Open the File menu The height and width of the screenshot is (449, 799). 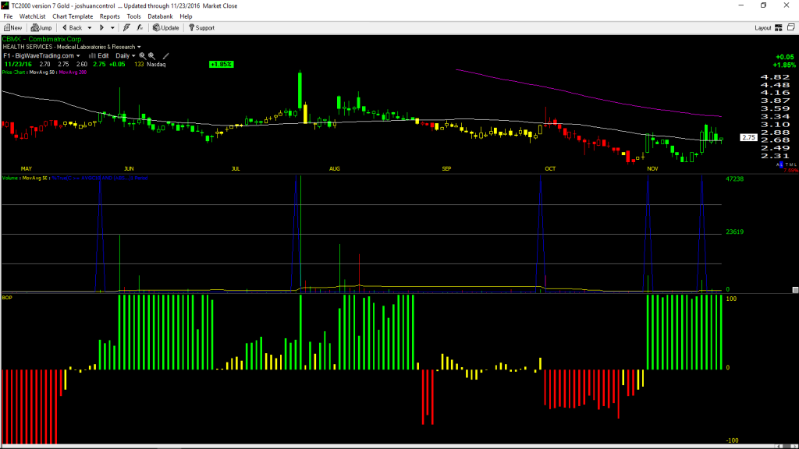8,16
